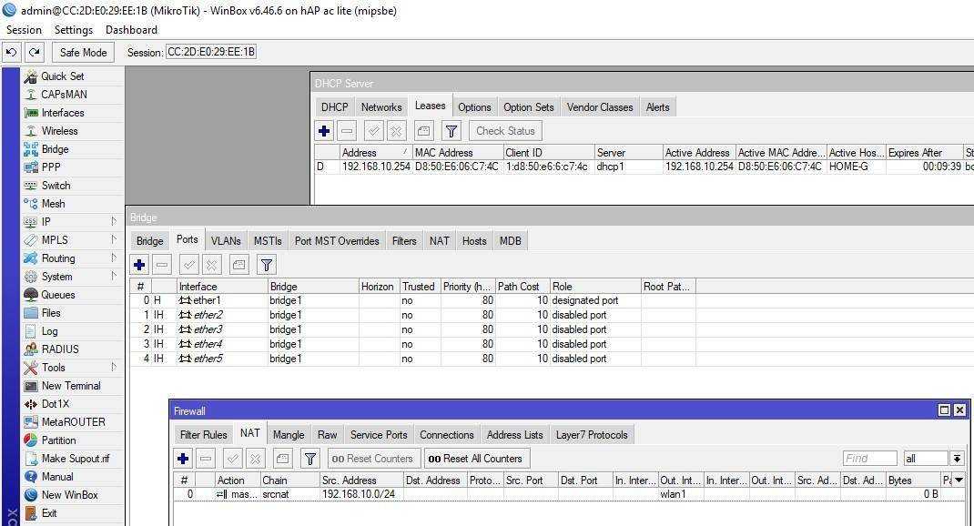974x526 pixels.
Task: Click the redo arrow in the top toolbar
Action: pos(34,53)
